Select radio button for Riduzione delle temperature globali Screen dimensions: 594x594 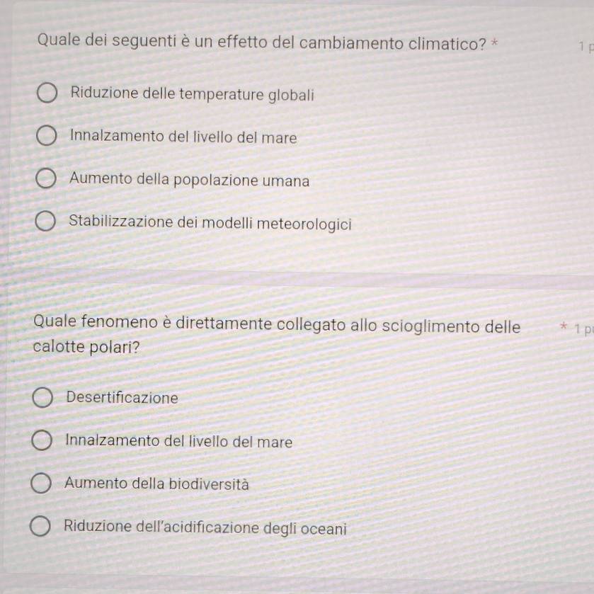(x=47, y=93)
